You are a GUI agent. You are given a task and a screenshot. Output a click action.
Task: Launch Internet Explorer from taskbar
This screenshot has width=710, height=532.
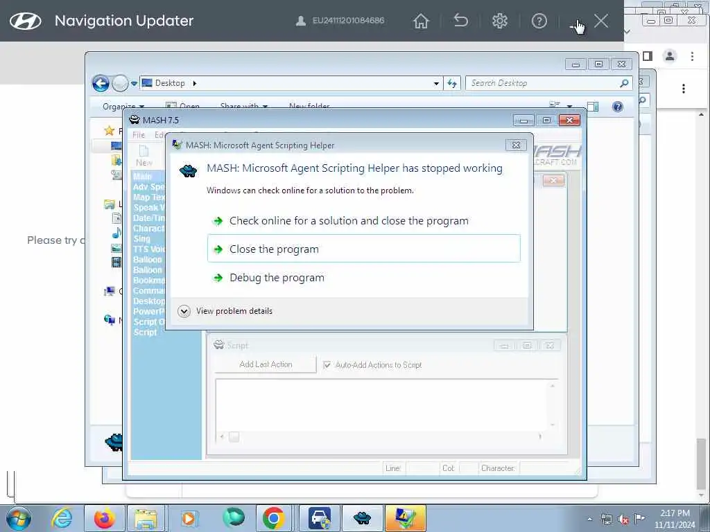pyautogui.click(x=62, y=518)
